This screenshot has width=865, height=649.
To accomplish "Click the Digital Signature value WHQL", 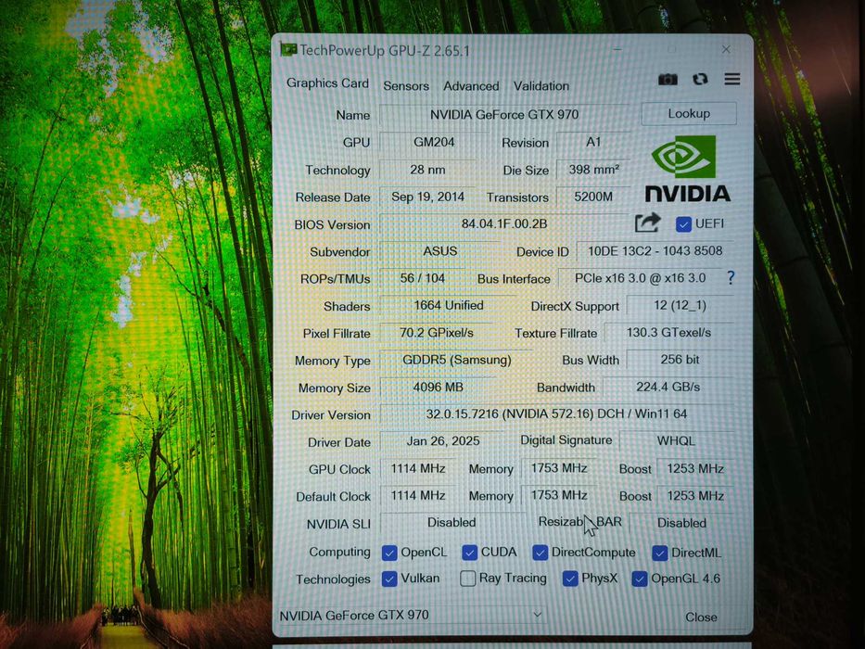I will tap(677, 441).
